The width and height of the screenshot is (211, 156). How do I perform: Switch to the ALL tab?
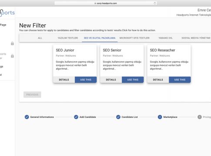[x=40, y=38]
